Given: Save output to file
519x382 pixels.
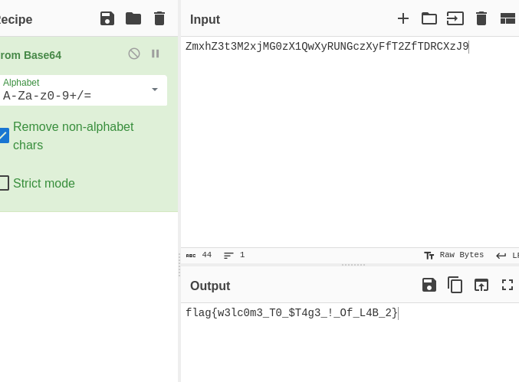Looking at the screenshot, I should click(x=429, y=285).
